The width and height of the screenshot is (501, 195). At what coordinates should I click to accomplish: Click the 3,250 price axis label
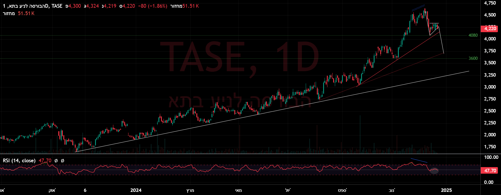490,75
